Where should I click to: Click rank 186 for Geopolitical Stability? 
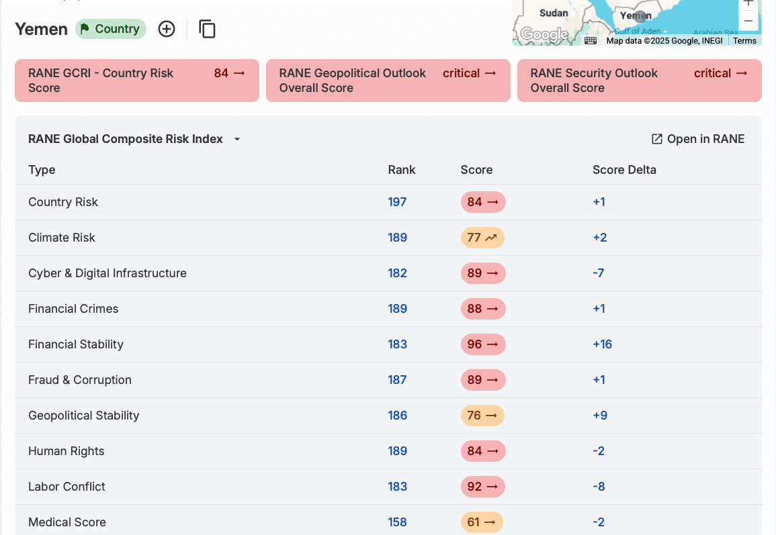[x=397, y=416]
